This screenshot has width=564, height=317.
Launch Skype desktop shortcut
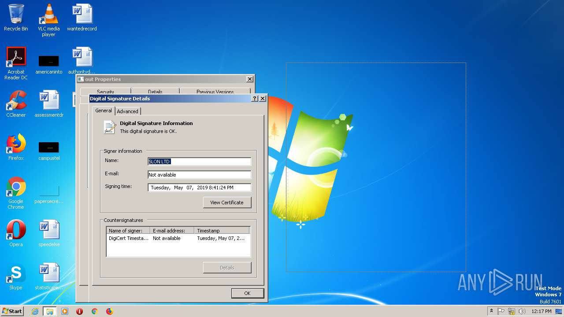click(x=16, y=276)
